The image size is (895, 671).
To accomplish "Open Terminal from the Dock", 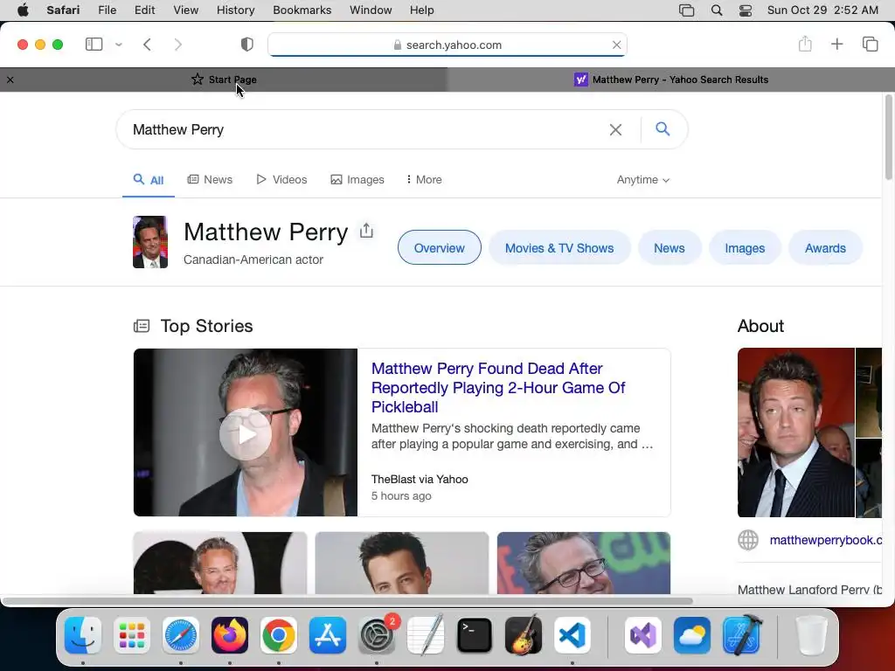I will pyautogui.click(x=475, y=635).
